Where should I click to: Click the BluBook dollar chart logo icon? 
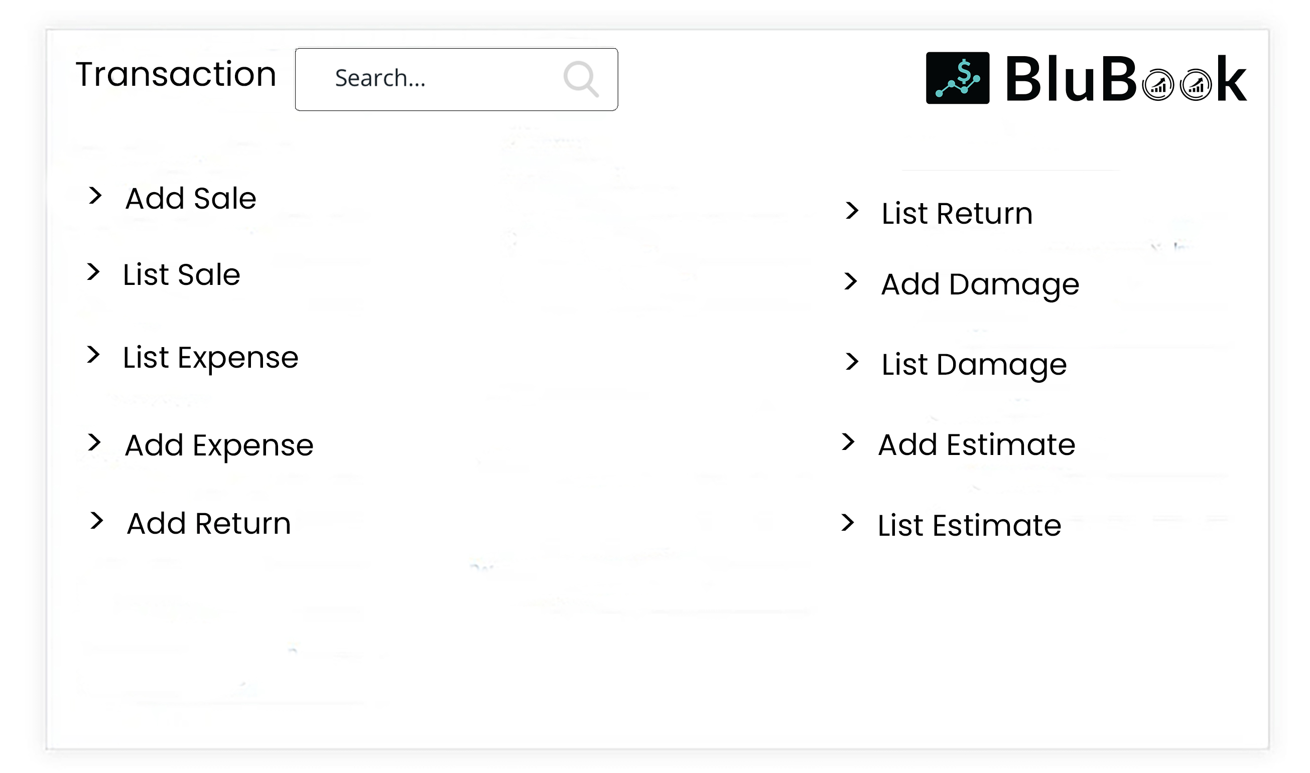point(957,78)
